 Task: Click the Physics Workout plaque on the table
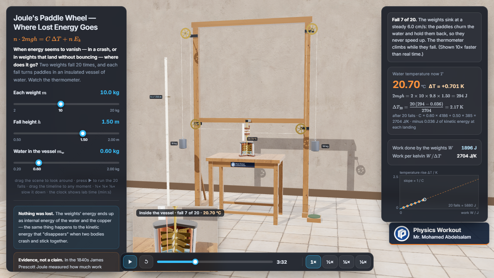tap(242, 164)
